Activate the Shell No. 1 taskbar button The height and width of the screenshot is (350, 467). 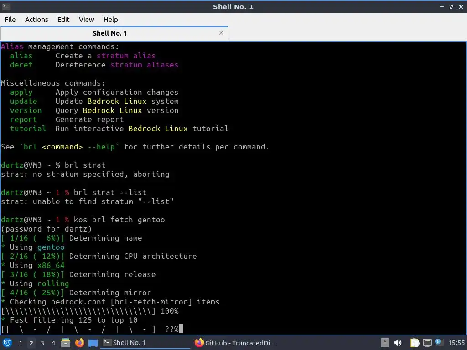coord(145,343)
